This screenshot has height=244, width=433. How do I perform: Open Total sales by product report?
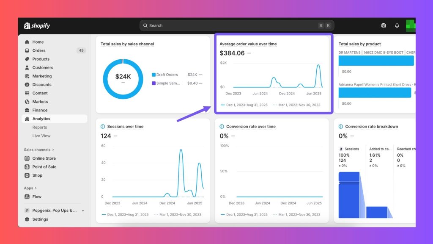(x=359, y=44)
